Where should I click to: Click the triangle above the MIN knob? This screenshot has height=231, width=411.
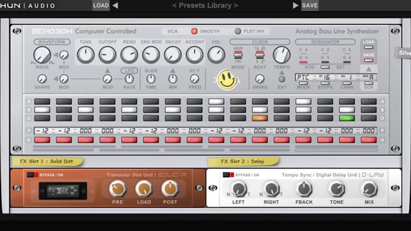tap(173, 71)
